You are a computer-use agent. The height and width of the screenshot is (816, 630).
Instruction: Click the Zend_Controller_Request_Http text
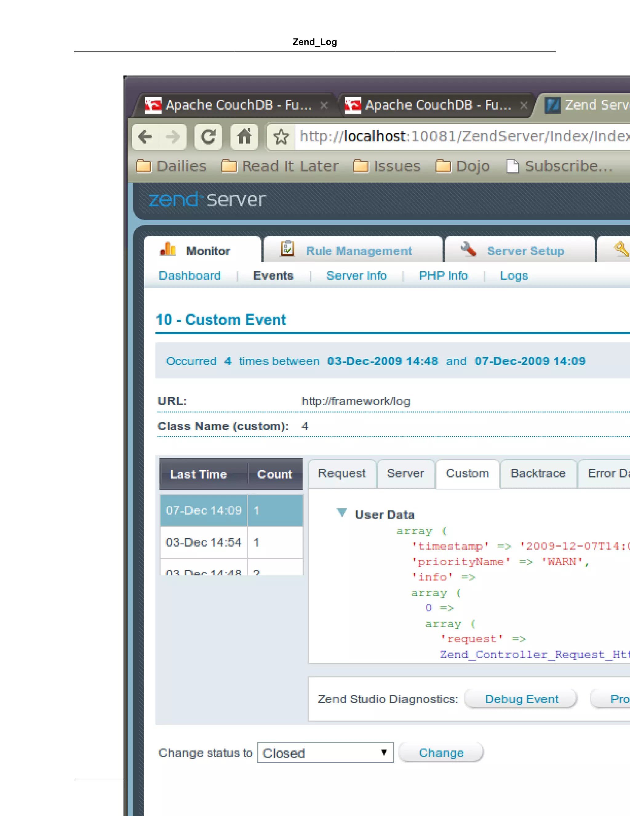coord(534,655)
